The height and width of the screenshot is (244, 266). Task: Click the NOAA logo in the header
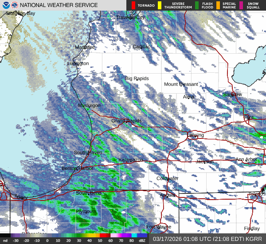click(5, 5)
